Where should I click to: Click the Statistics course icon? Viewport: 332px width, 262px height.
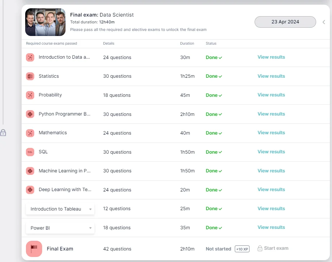coord(30,76)
